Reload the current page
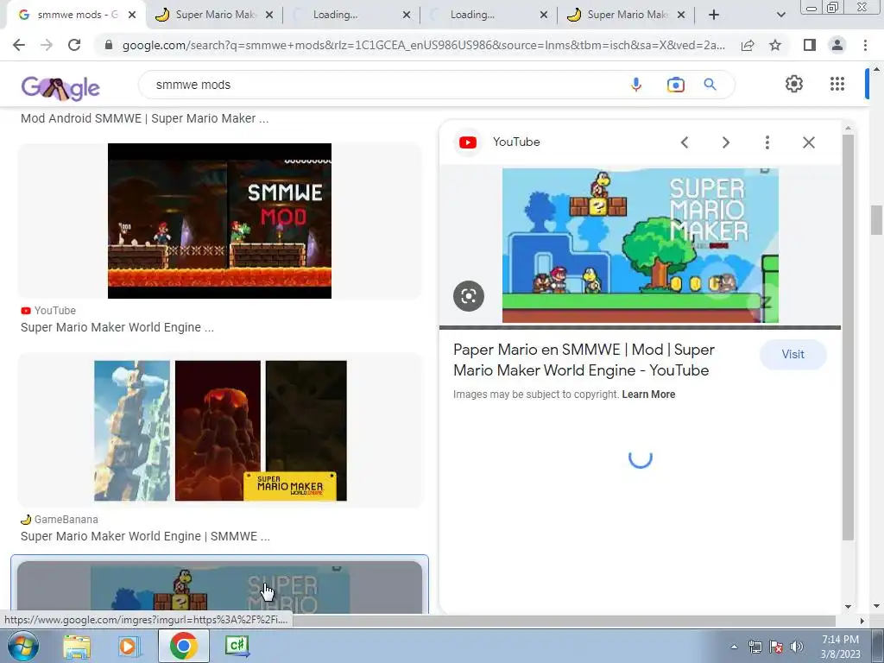The width and height of the screenshot is (884, 663). 74,45
